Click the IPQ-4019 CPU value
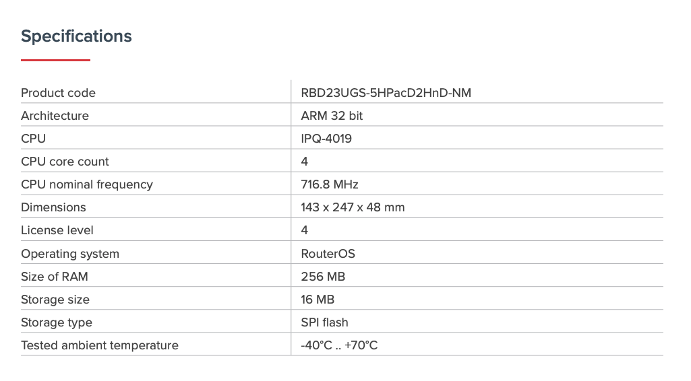 [326, 139]
